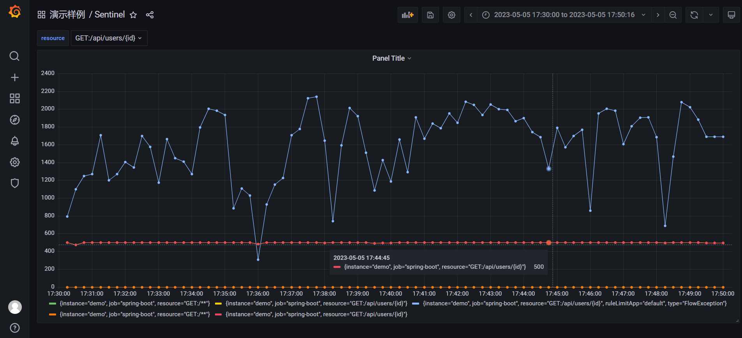Click the Create plus icon in sidebar

coord(14,77)
